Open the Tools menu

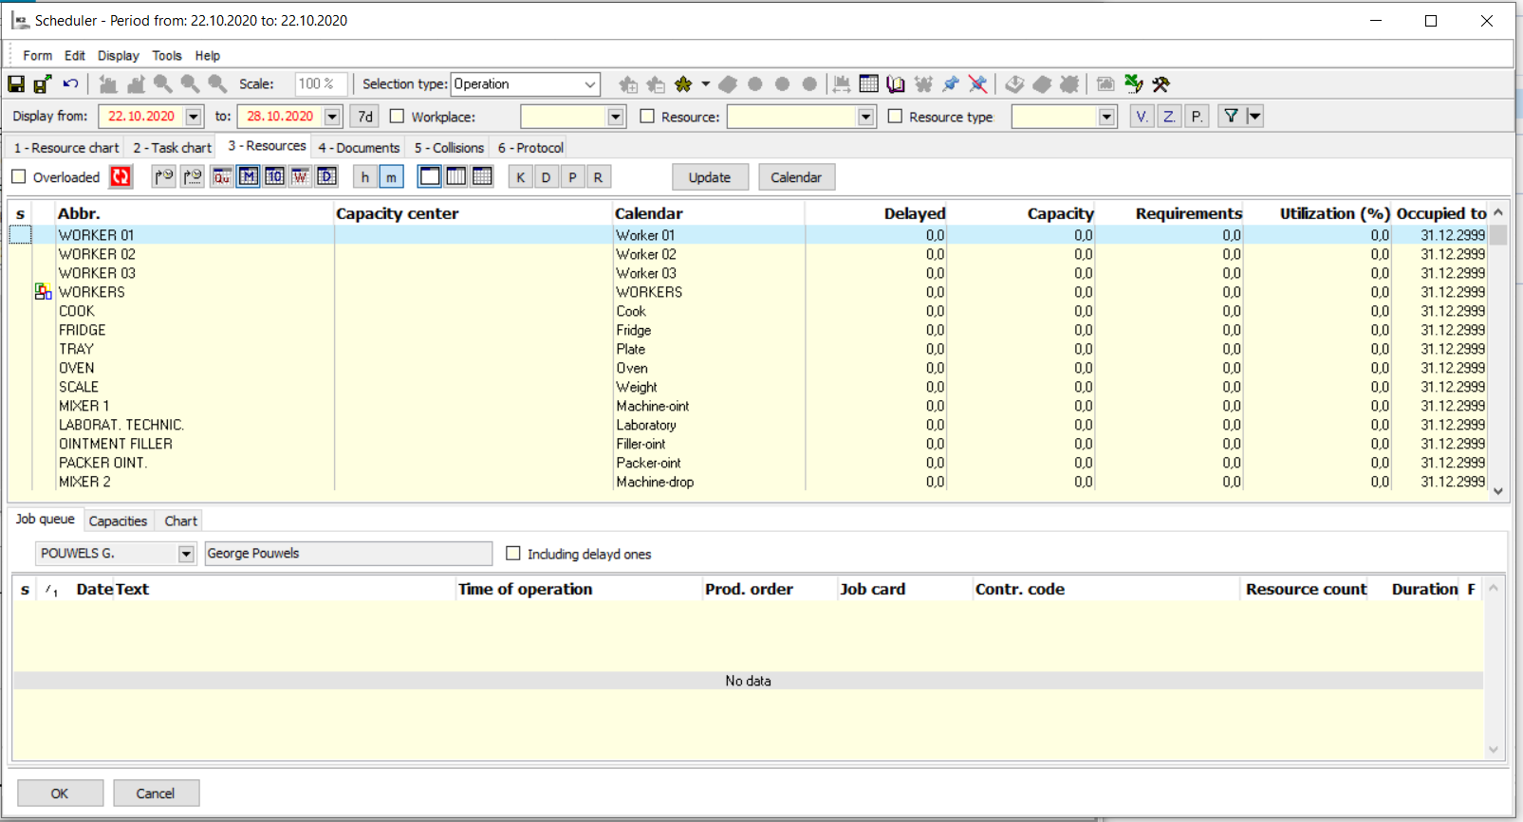(167, 56)
